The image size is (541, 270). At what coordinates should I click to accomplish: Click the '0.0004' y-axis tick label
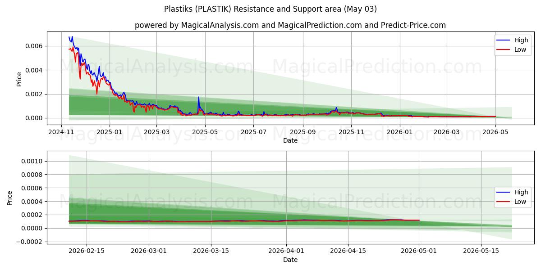[32, 202]
